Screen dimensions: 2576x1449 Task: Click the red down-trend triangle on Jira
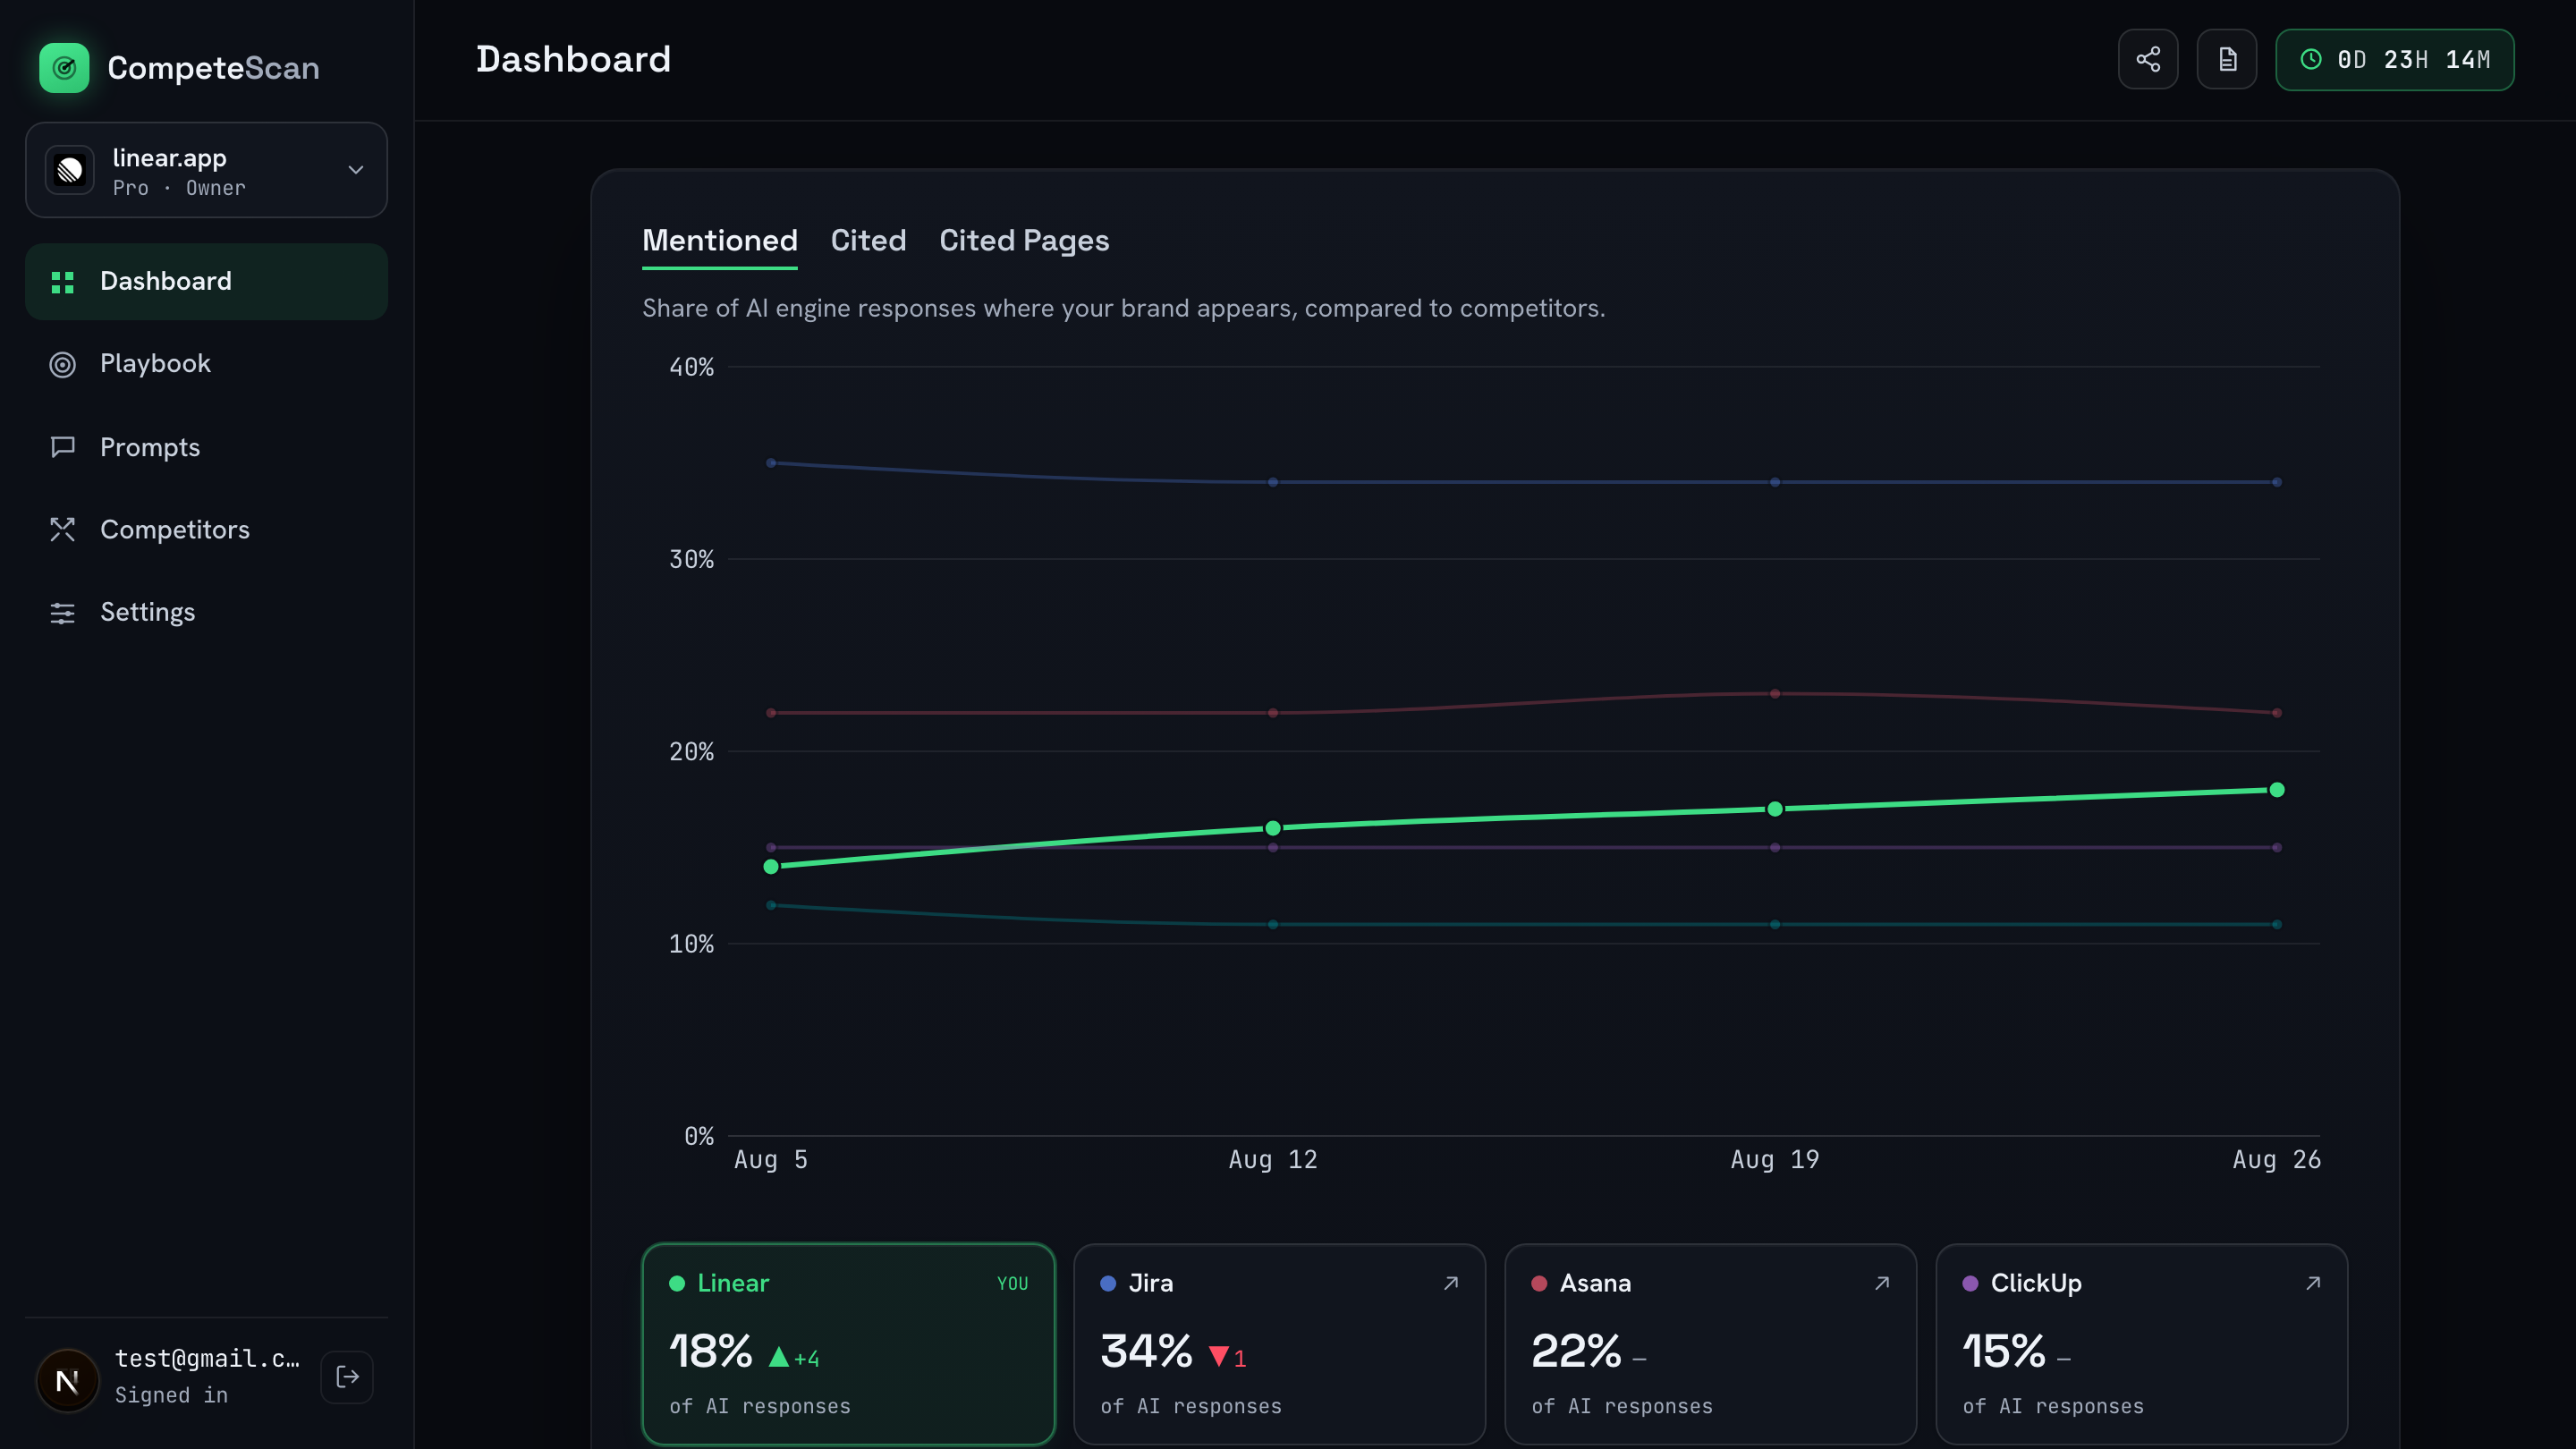click(x=1219, y=1357)
